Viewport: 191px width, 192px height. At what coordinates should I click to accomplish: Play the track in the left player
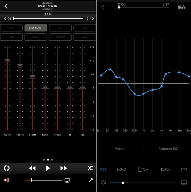point(48,168)
